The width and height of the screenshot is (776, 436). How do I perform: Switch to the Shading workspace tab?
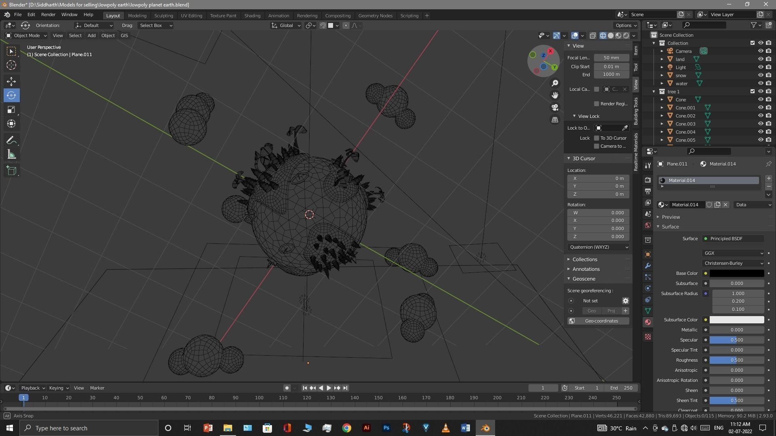(x=252, y=16)
